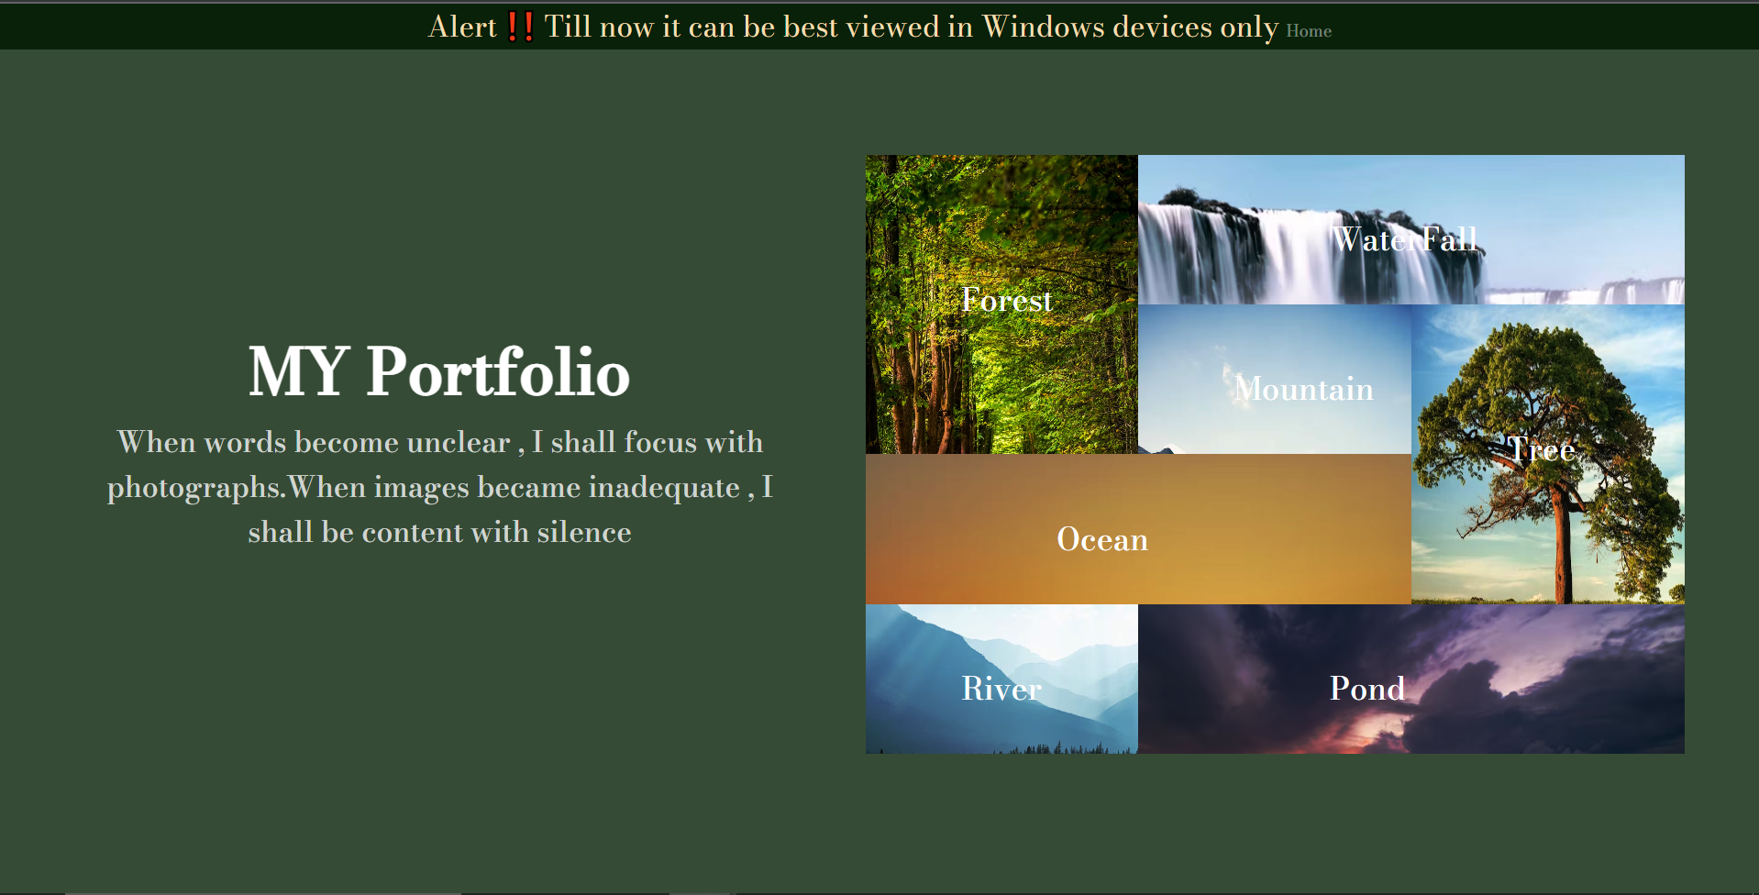Select the Mountain image tile

tap(1275, 380)
